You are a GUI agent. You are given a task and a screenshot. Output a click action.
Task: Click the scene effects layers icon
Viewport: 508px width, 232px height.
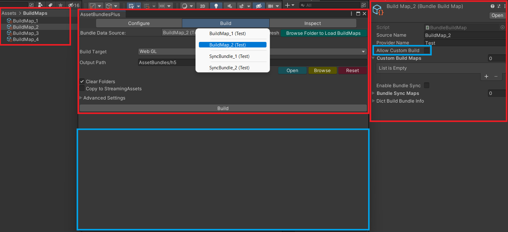pos(241,6)
